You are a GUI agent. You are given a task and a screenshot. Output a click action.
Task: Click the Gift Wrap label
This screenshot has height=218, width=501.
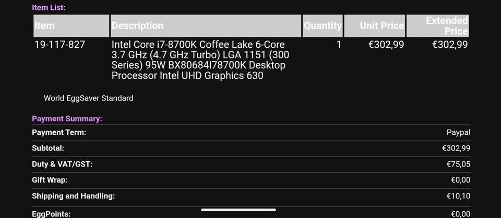point(50,180)
